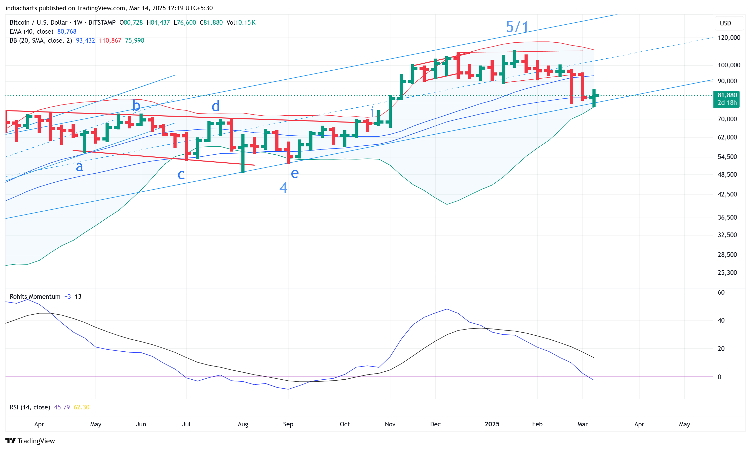Click the 2025 year marker on time axis
The image size is (751, 450).
pyautogui.click(x=492, y=424)
